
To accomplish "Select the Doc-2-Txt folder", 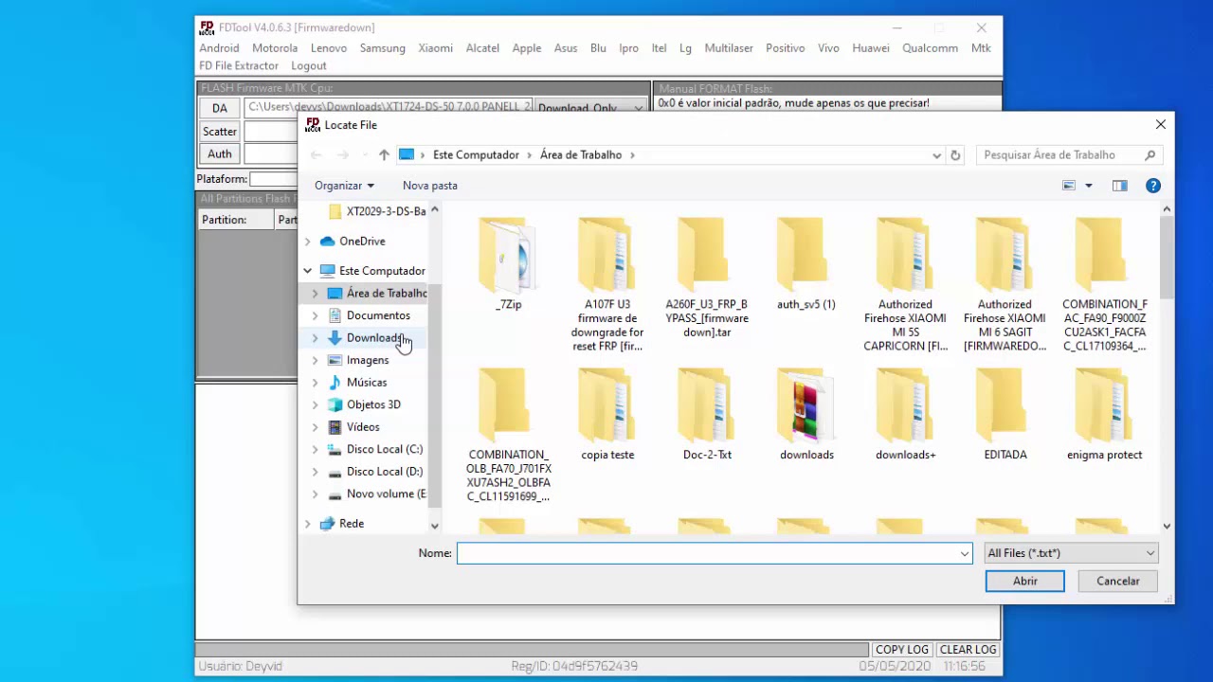I will pos(707,414).
